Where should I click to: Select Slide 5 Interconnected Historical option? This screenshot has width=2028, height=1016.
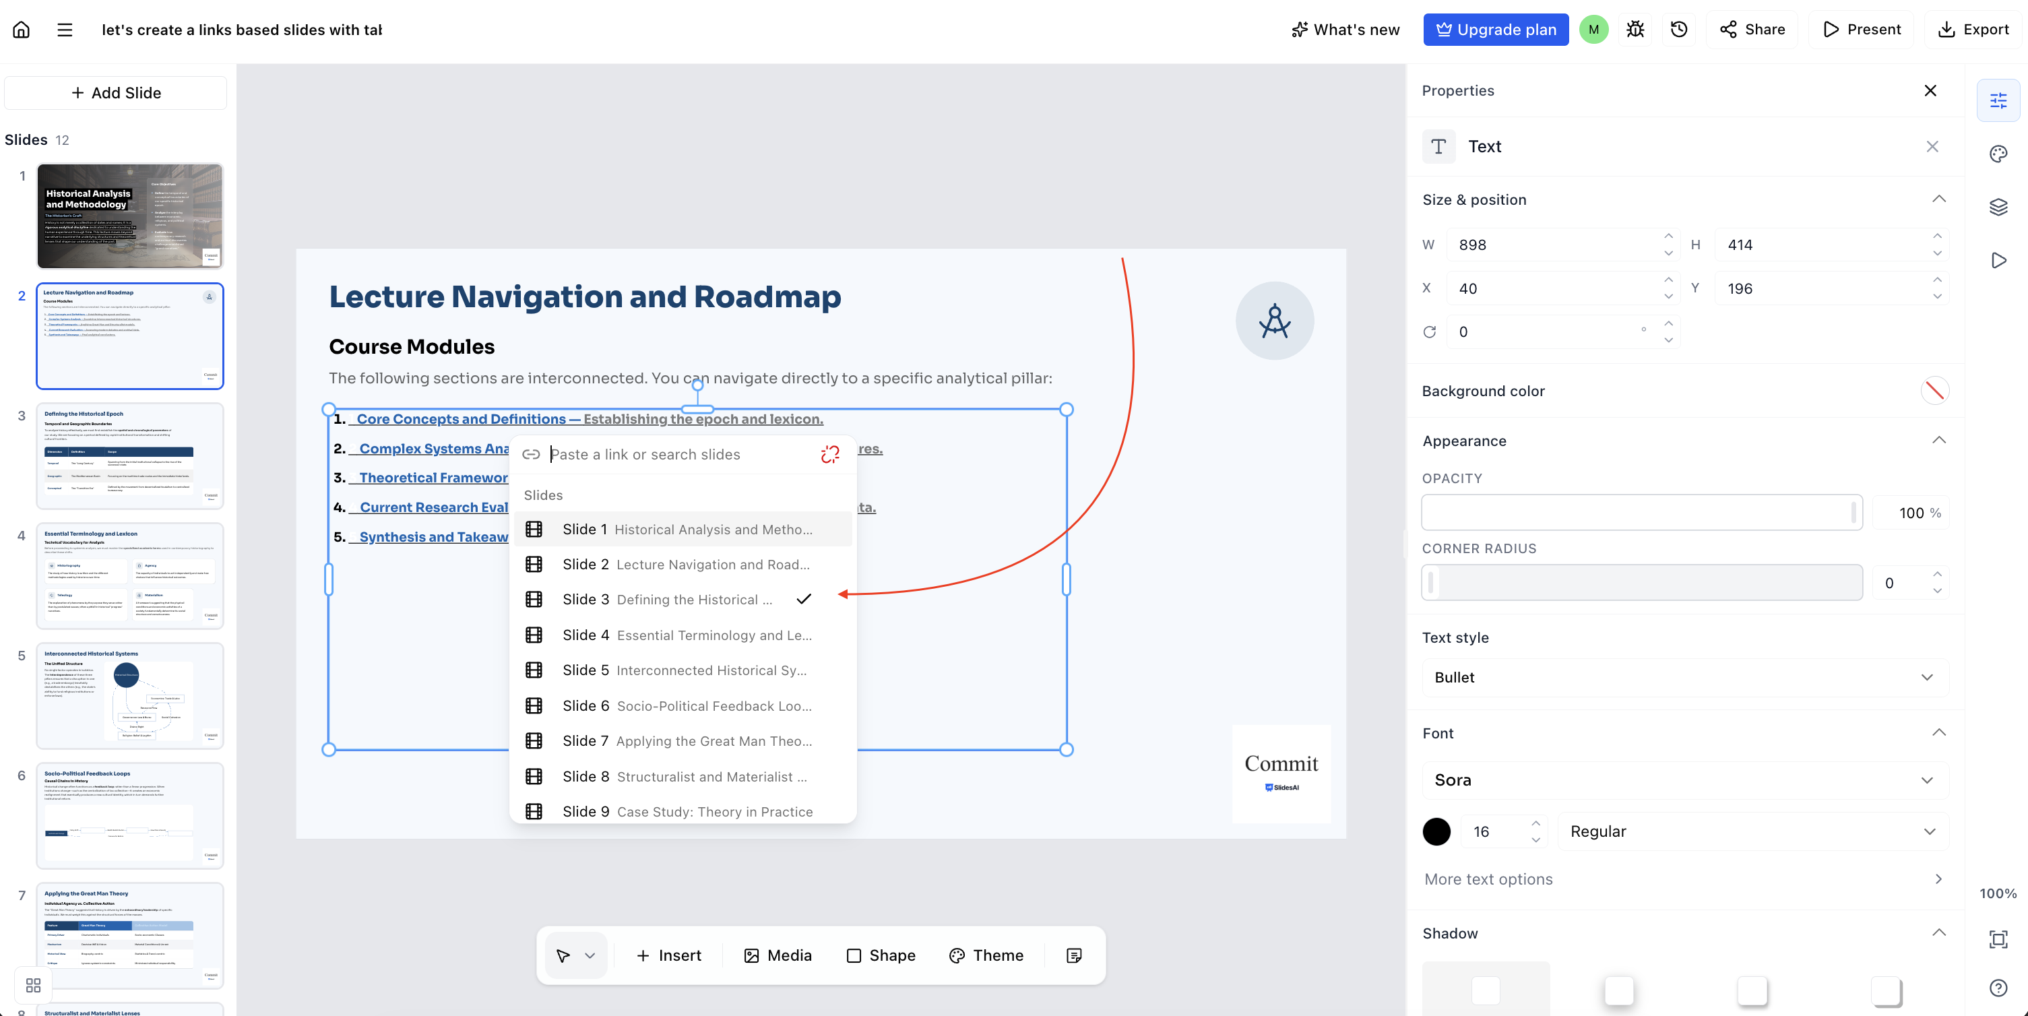tap(683, 670)
